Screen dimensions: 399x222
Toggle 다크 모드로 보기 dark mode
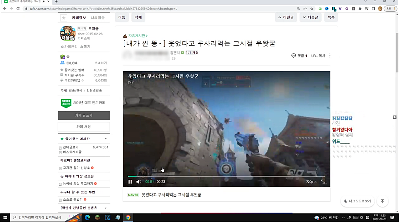pos(358,201)
